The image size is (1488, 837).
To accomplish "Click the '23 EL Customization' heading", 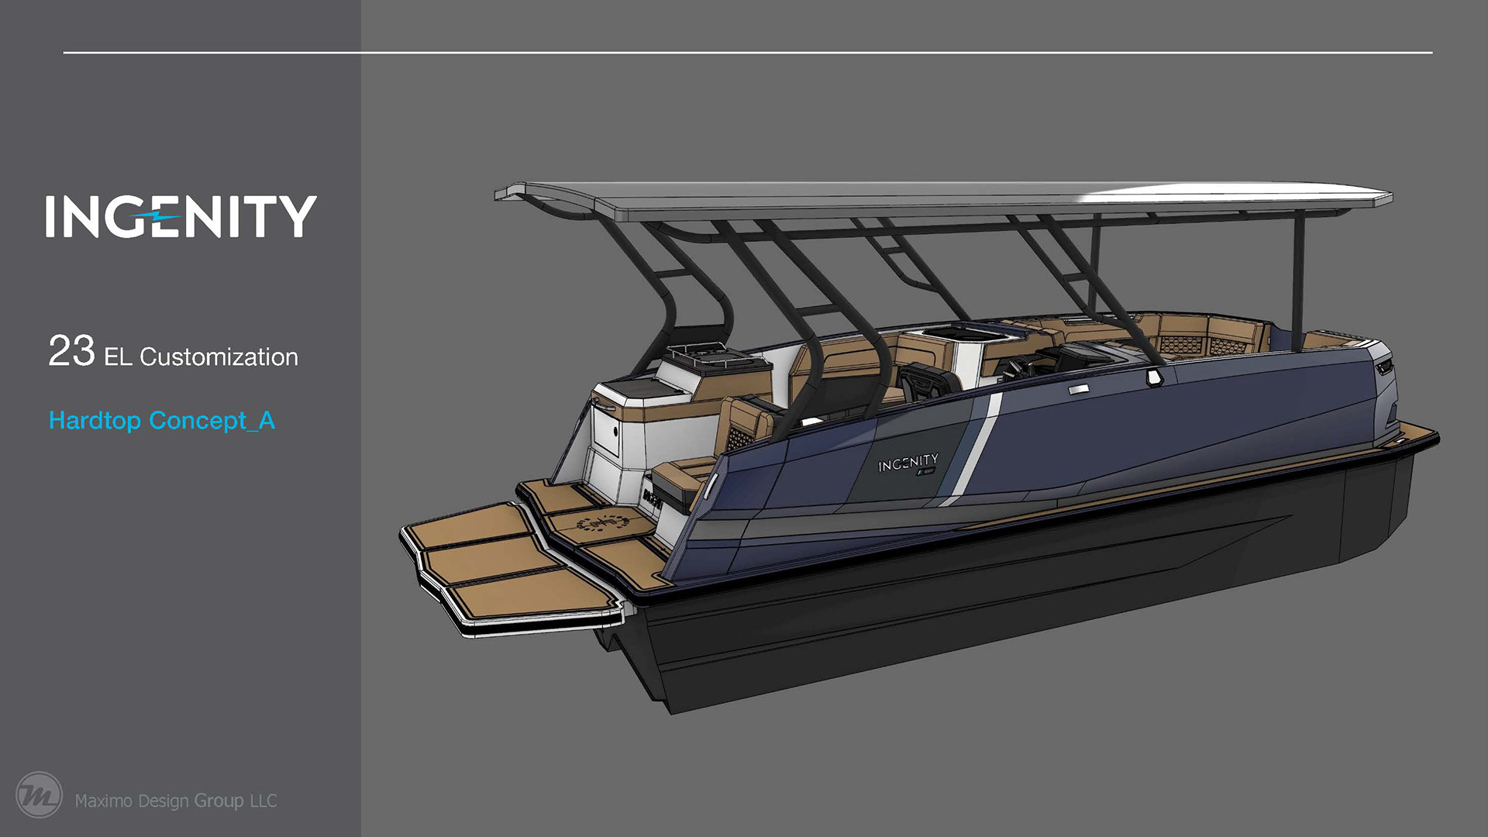I will tap(173, 352).
